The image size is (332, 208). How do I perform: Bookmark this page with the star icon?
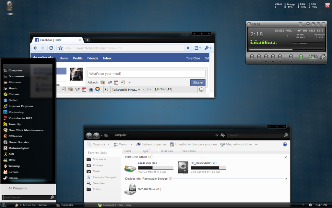point(60,48)
